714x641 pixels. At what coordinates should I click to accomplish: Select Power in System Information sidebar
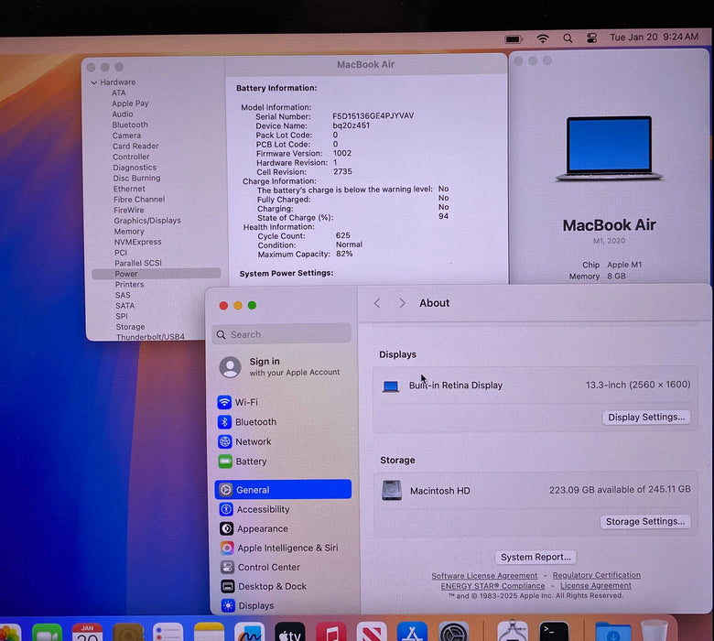click(157, 274)
